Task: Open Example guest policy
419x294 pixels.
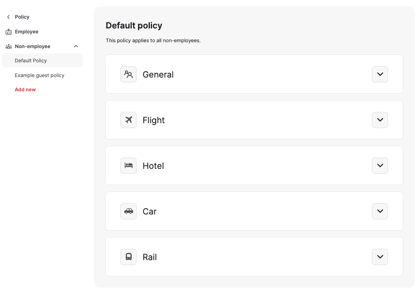Action: click(39, 75)
